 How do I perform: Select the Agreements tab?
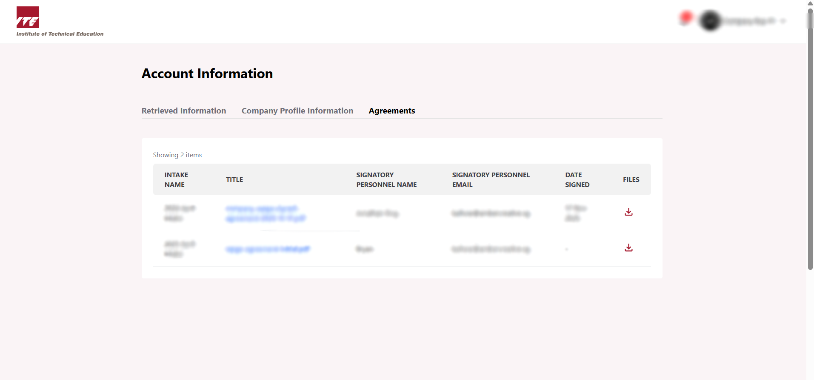click(391, 111)
